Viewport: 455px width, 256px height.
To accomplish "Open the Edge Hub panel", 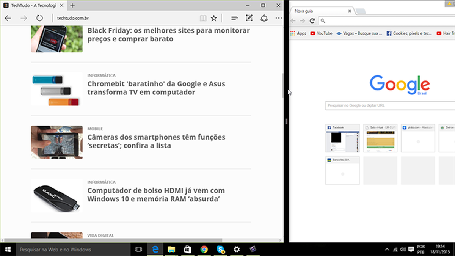I will tap(234, 18).
